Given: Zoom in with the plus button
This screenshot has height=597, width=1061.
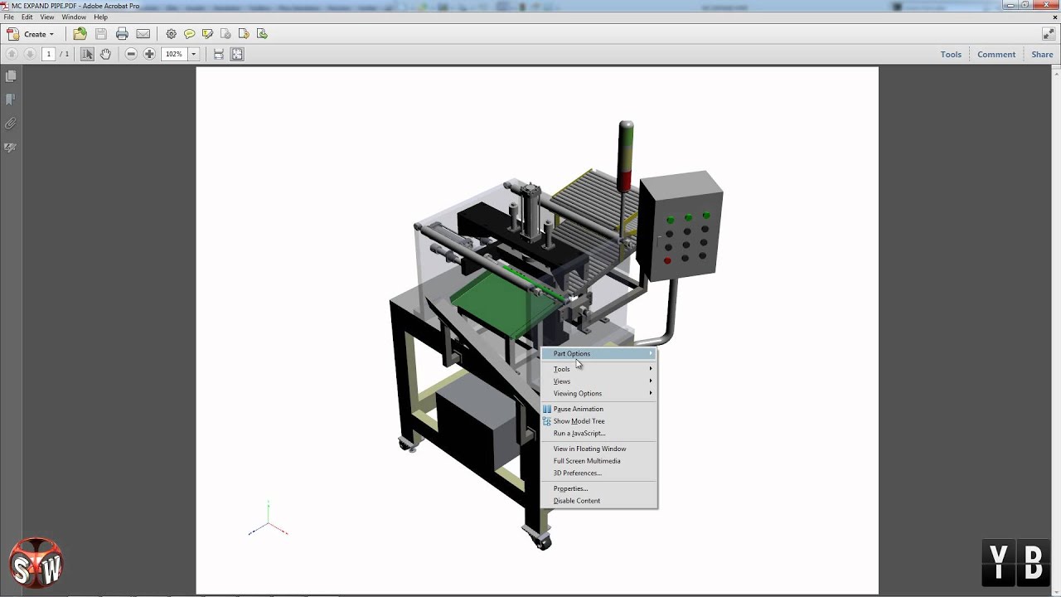Looking at the screenshot, I should 149,54.
